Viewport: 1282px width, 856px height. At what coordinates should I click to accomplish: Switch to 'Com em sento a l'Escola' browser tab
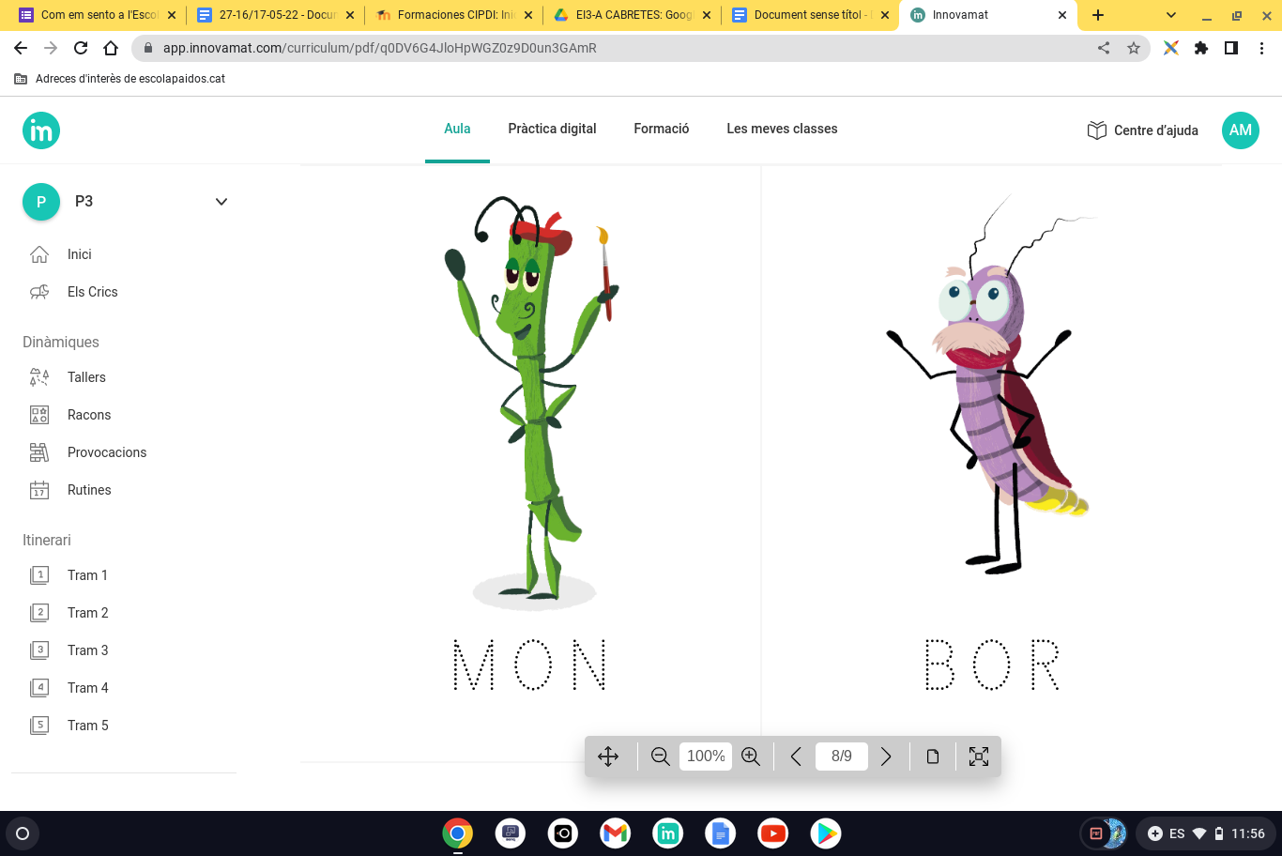coord(99,15)
